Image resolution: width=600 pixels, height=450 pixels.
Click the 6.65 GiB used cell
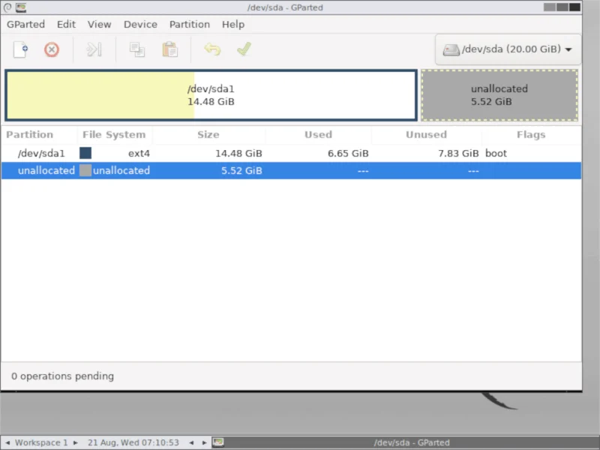pyautogui.click(x=348, y=154)
